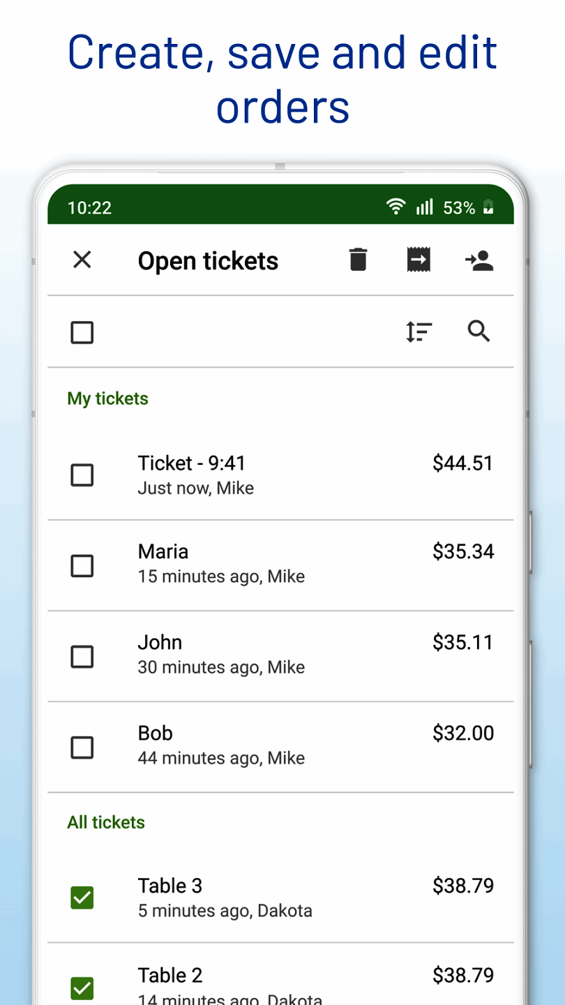
Task: Close the Open tickets screen
Action: tap(82, 260)
